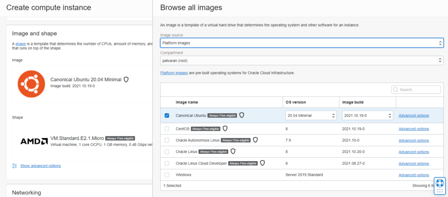Image resolution: width=448 pixels, height=197 pixels.
Task: Follow the Platform images link
Action: 174,73
